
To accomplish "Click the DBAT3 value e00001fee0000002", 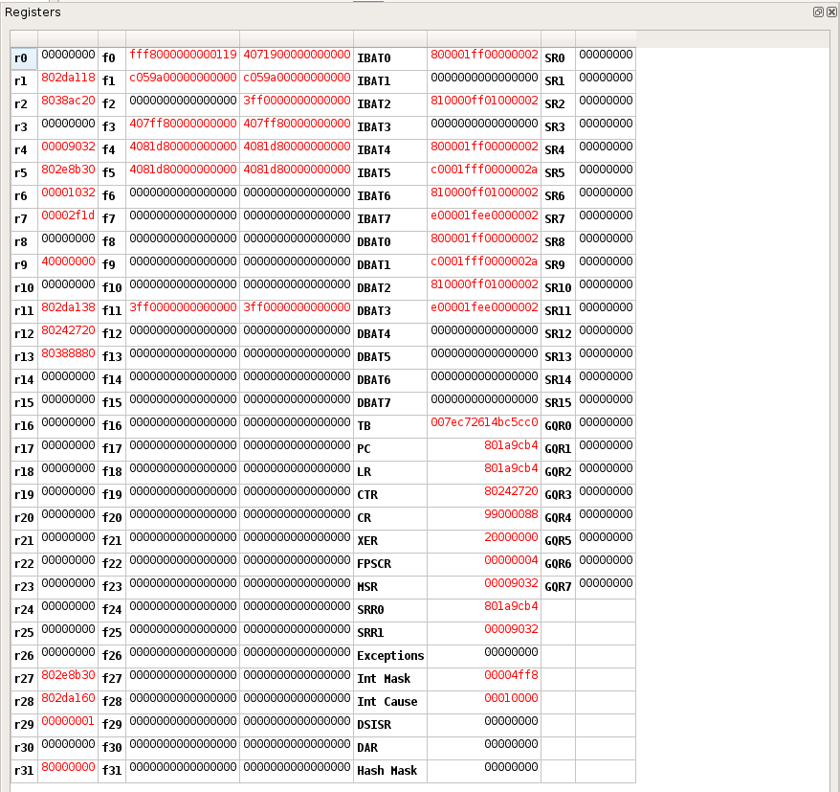I will (x=484, y=307).
